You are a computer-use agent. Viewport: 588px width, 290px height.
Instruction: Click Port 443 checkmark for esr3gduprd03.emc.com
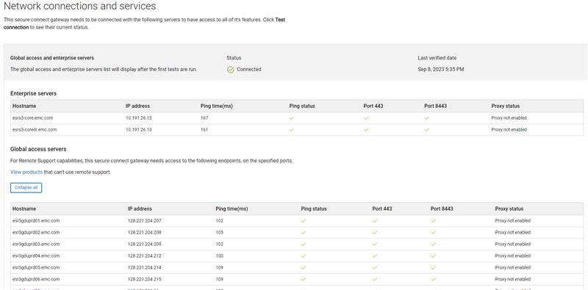tap(375, 244)
